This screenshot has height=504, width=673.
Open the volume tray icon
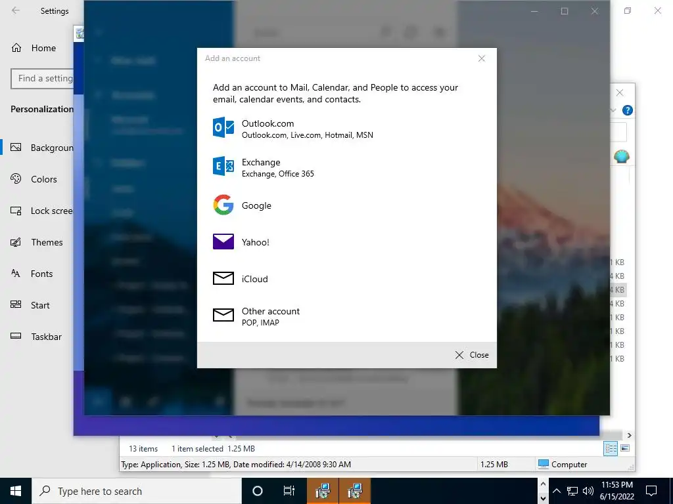pos(588,491)
